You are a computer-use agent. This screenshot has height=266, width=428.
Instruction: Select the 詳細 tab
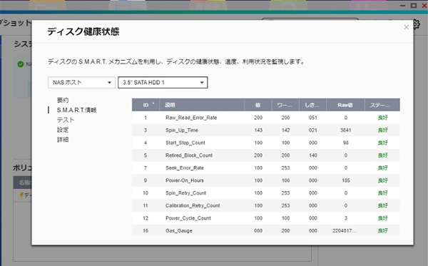click(x=63, y=139)
